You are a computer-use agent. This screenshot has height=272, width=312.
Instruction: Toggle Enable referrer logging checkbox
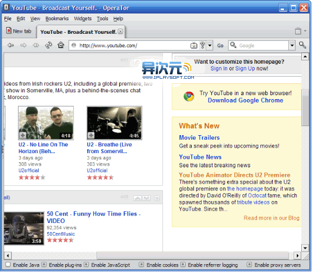[x=183, y=265]
